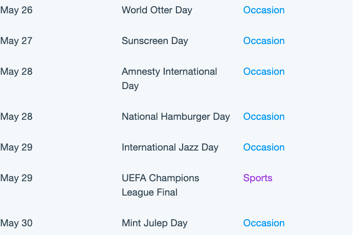Select the Mint Julep Day event name
Viewport: 353px width, 235px height.
155,223
